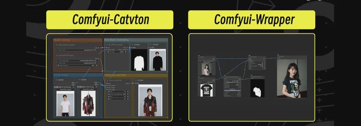The height and width of the screenshot is (126, 361).
Task: Open the cloth_type dropdown set to overall
Action: tap(117, 52)
